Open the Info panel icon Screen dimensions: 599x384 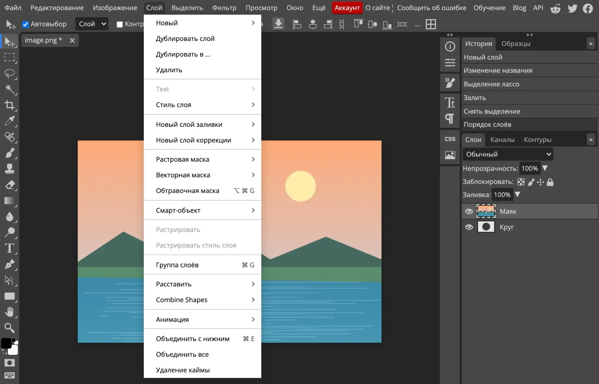(x=450, y=47)
